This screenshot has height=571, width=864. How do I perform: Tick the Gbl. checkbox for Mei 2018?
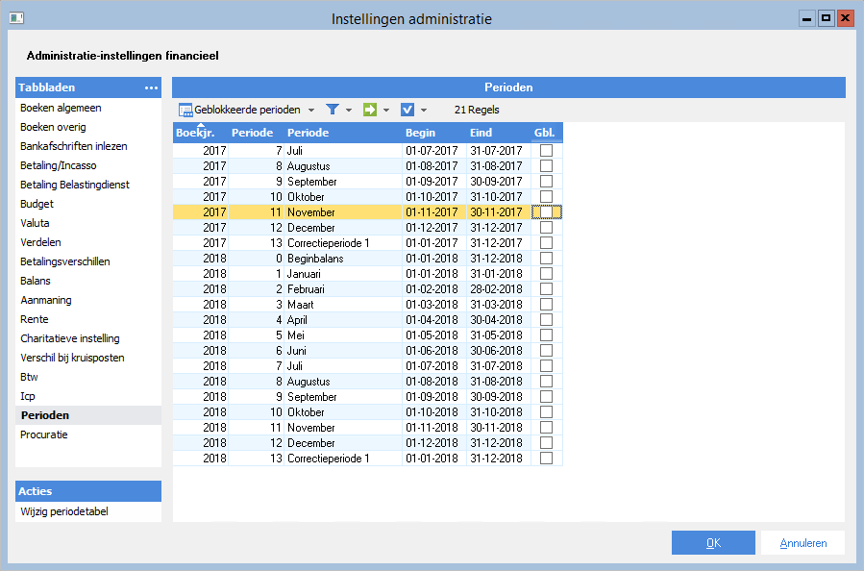pos(546,335)
